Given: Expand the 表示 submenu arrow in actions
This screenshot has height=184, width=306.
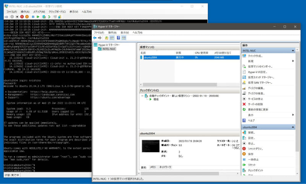Looking at the screenshot, I should pos(293,115).
